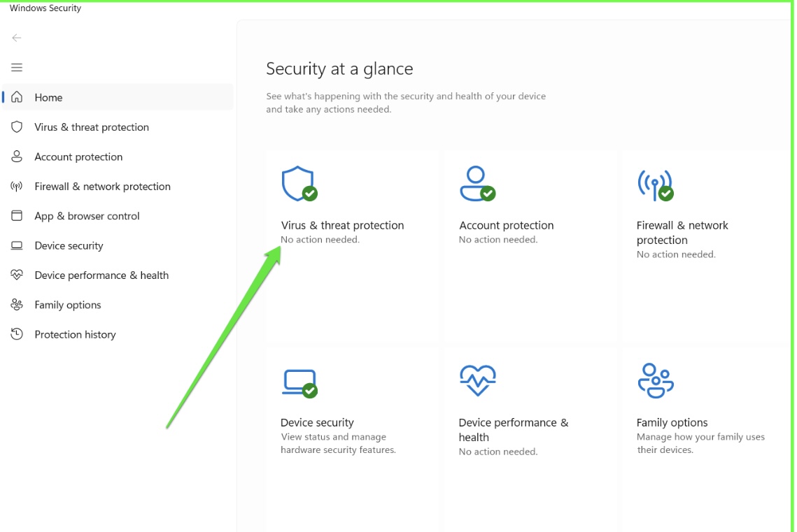Screen dimensions: 797x532
Task: Click the back arrow at top left
Action: (x=17, y=37)
